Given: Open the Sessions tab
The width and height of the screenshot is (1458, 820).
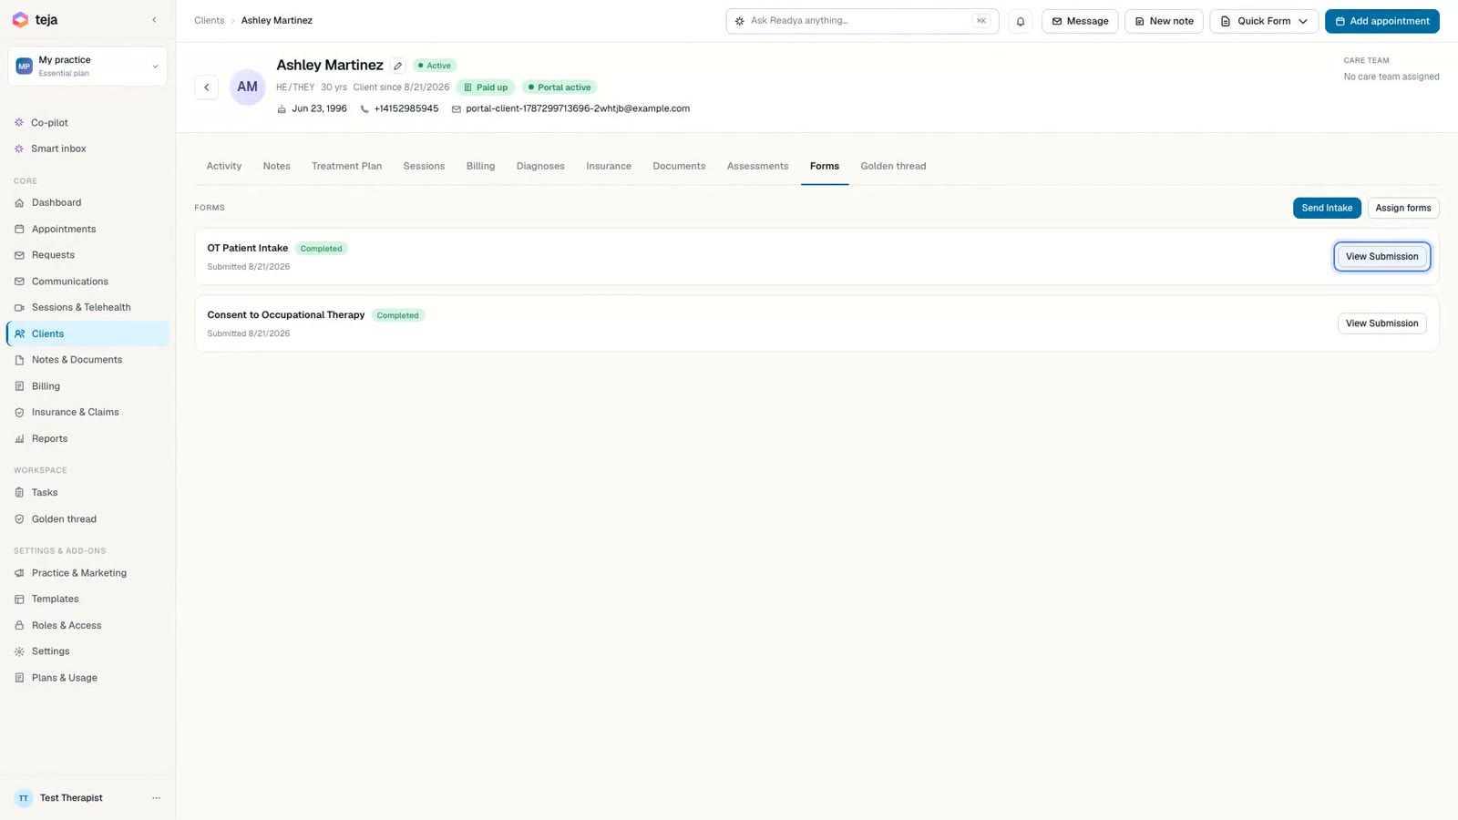Looking at the screenshot, I should pos(424,166).
